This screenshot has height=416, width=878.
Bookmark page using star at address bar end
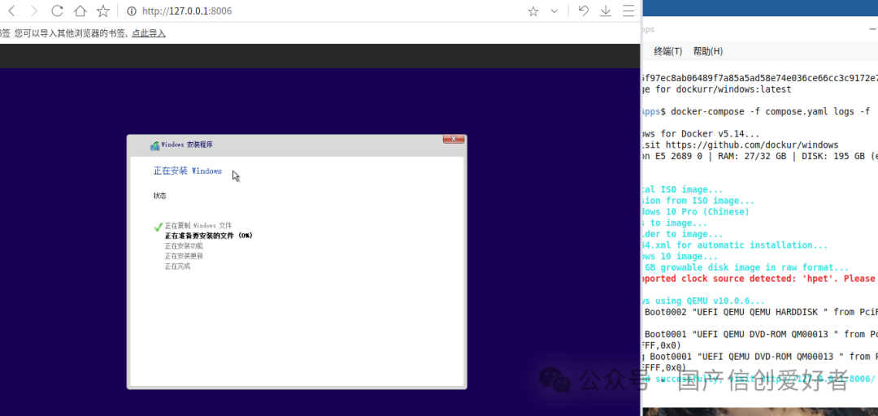click(x=533, y=11)
